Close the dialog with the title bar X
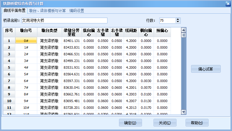The width and height of the screenshot is (232, 131). [x=227, y=4]
